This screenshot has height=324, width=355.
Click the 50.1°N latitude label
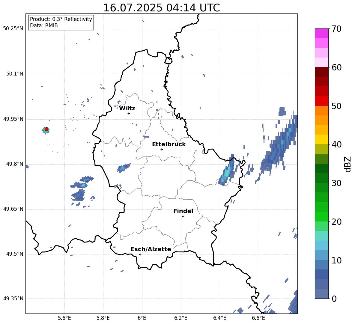15,74
